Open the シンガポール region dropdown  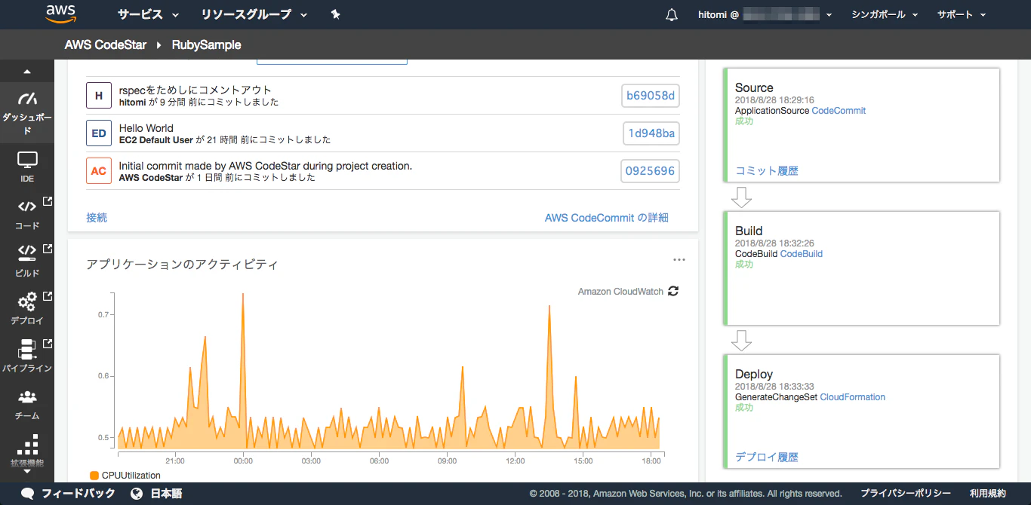(885, 14)
